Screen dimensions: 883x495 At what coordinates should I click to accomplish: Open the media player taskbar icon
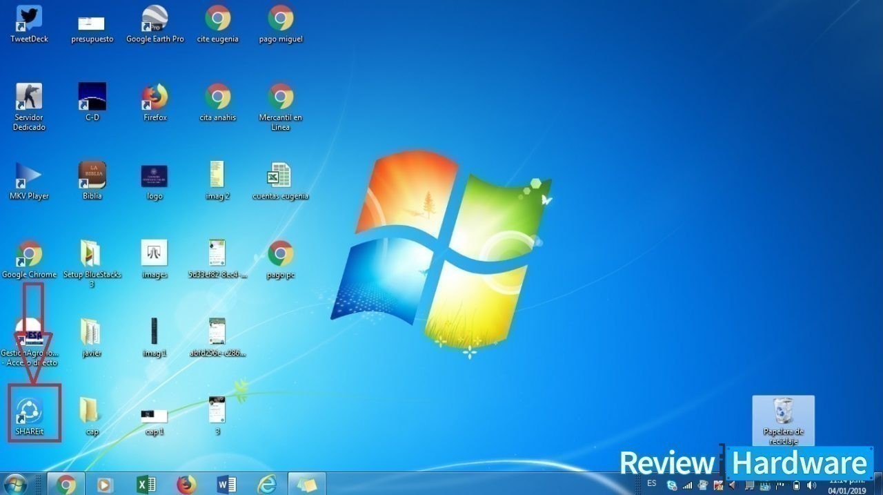(x=105, y=484)
